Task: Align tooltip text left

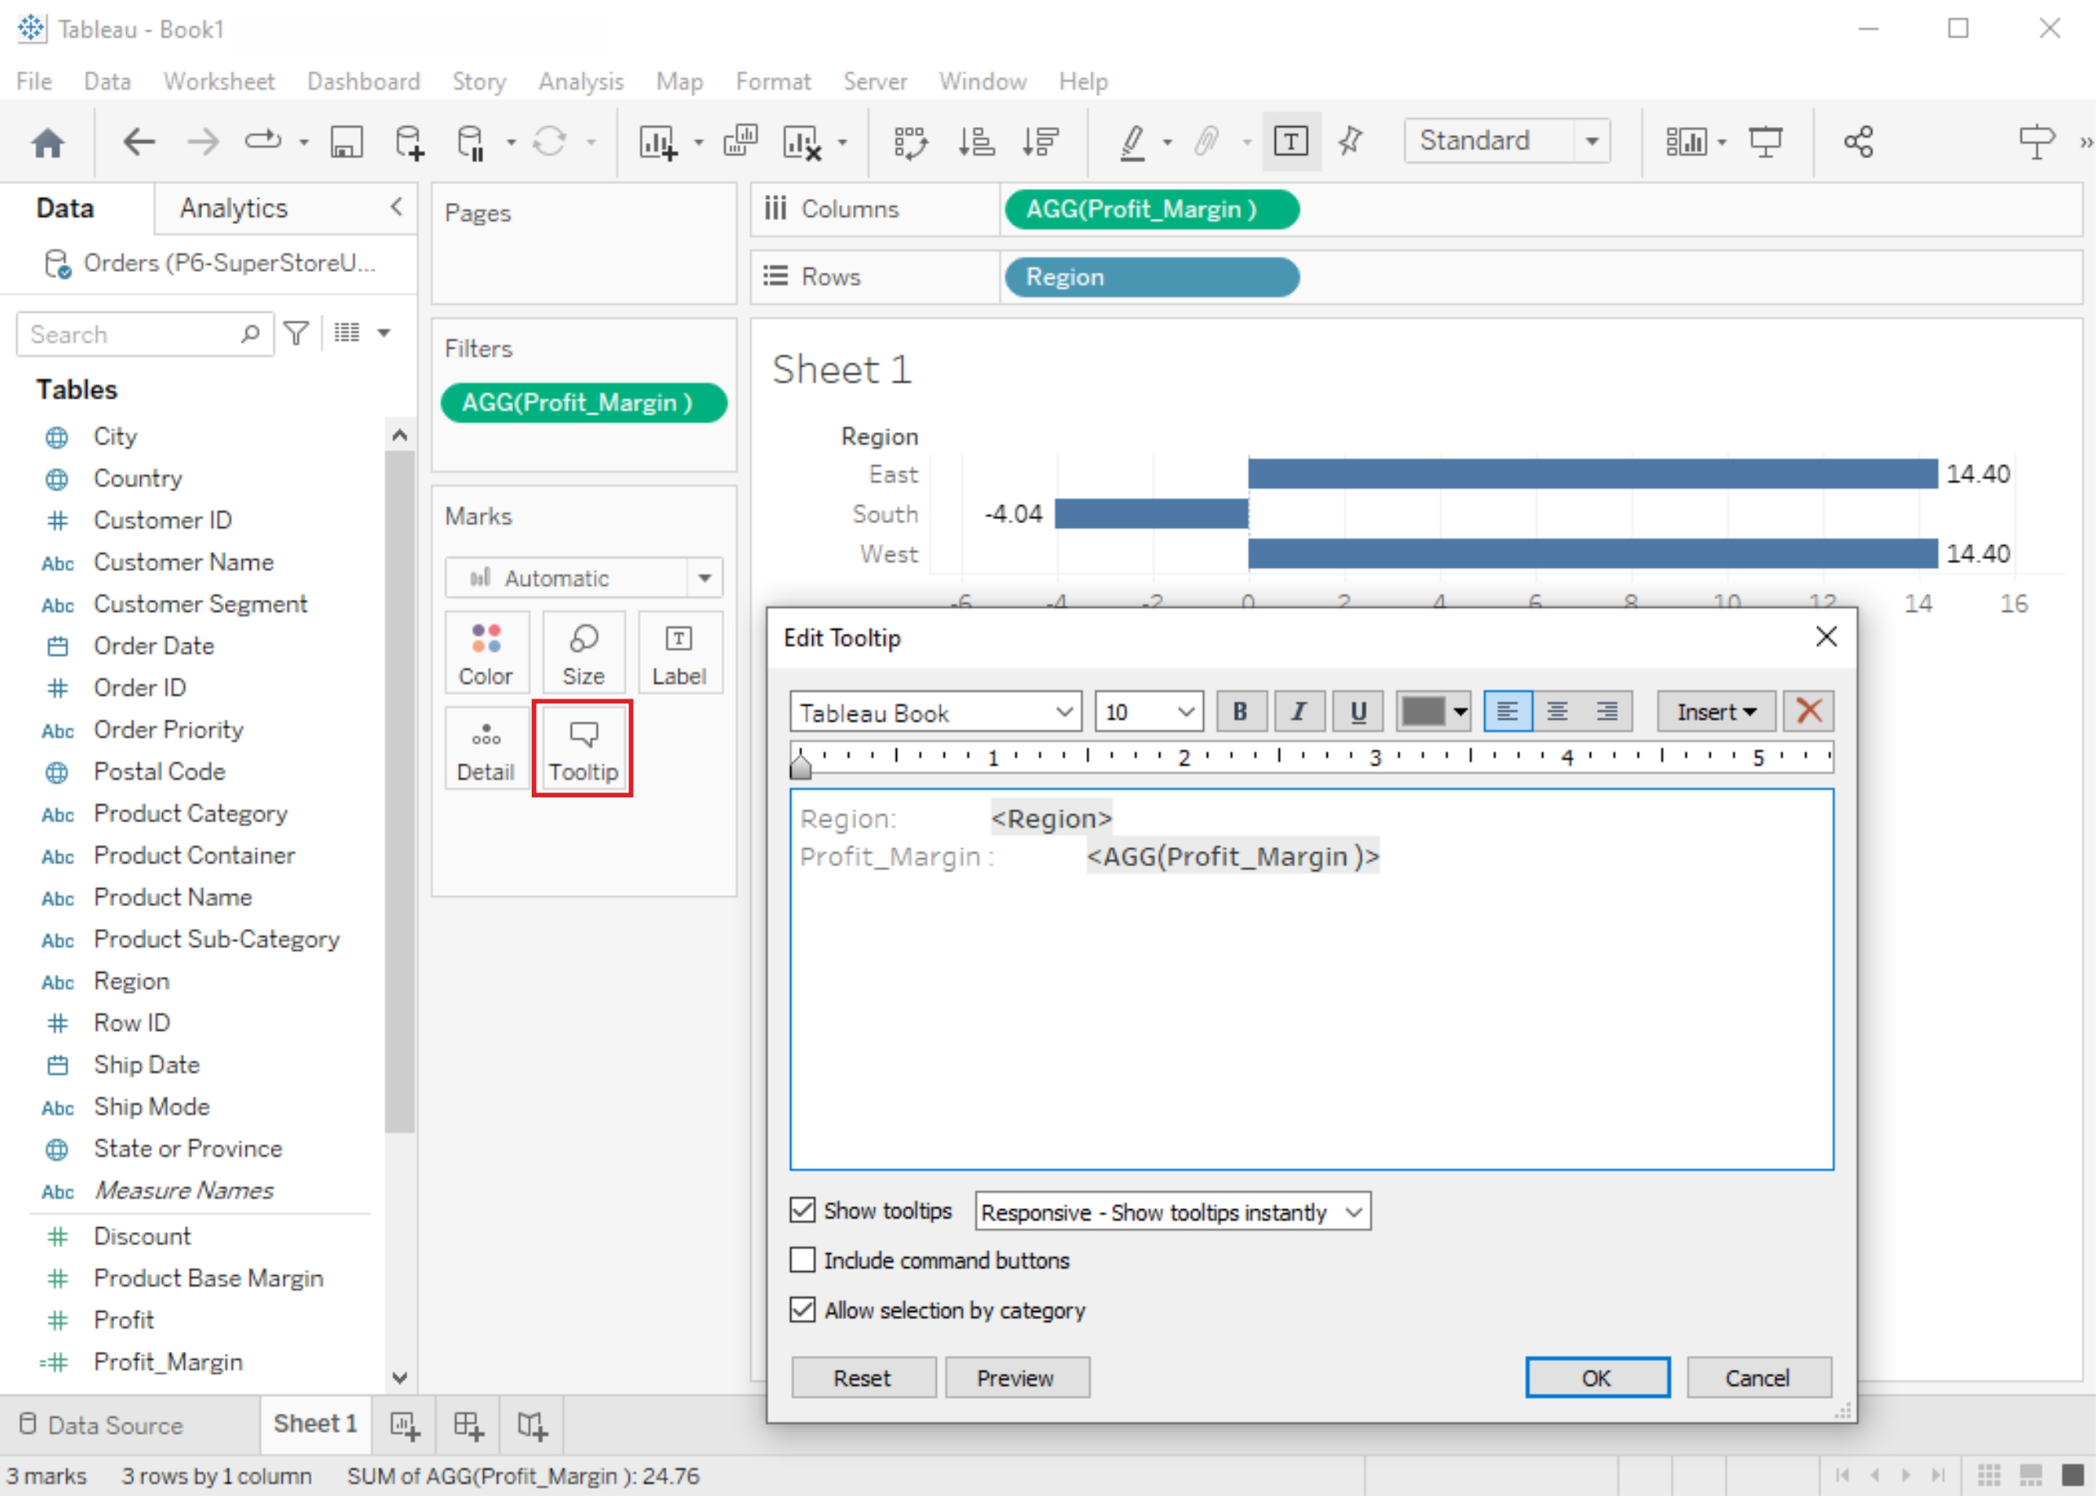Action: point(1508,711)
